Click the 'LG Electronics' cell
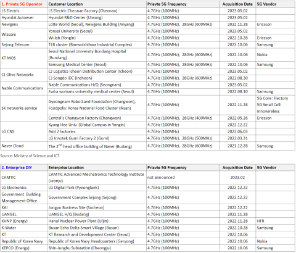This screenshot has width=296, height=253. pos(24,188)
